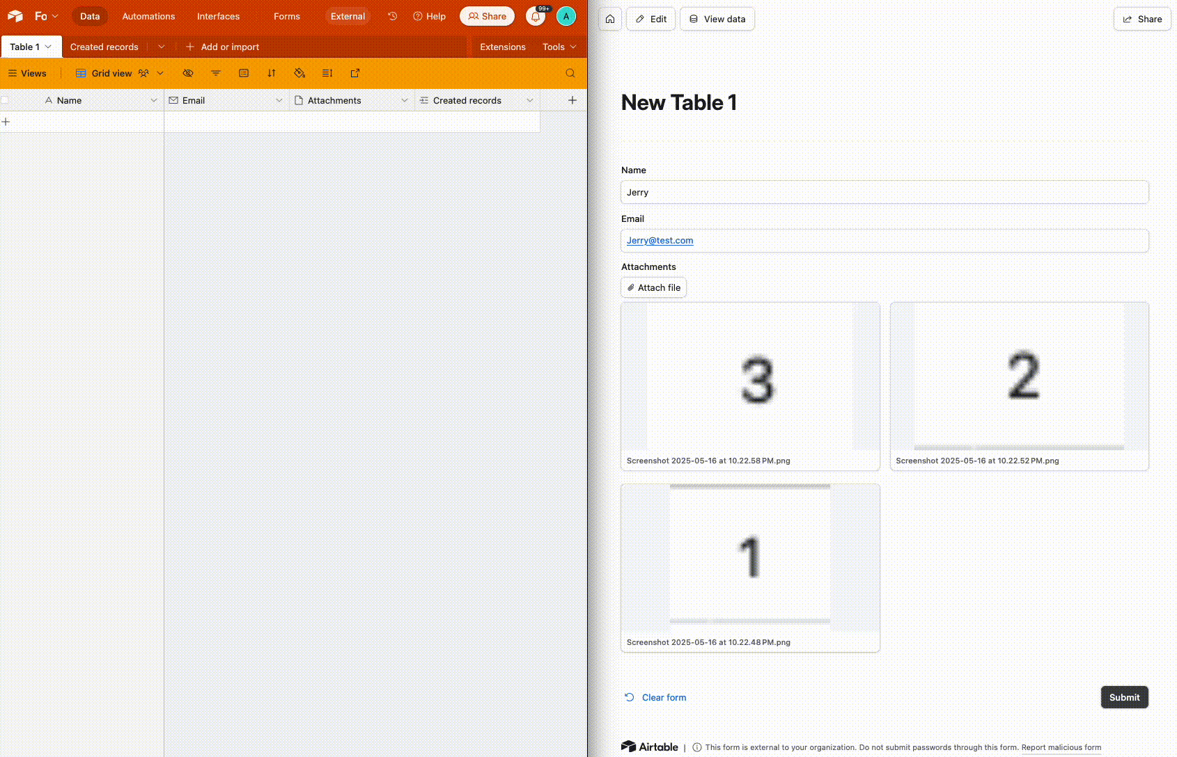Click Add or import
The image size is (1177, 757).
[222, 47]
